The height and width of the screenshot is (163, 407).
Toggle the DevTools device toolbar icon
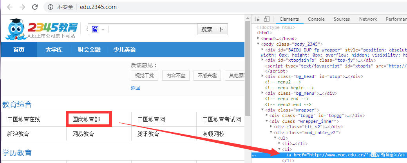point(267,19)
